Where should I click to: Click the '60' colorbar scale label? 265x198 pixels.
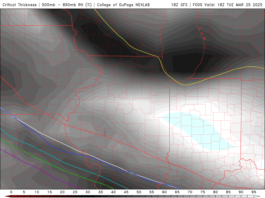(164, 192)
